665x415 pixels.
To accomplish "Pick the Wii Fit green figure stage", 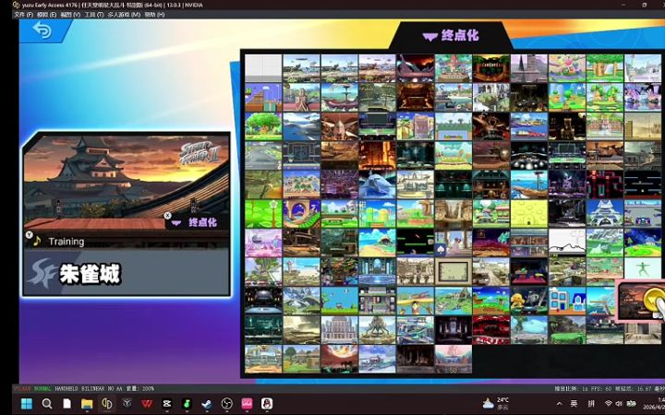I will tap(643, 271).
